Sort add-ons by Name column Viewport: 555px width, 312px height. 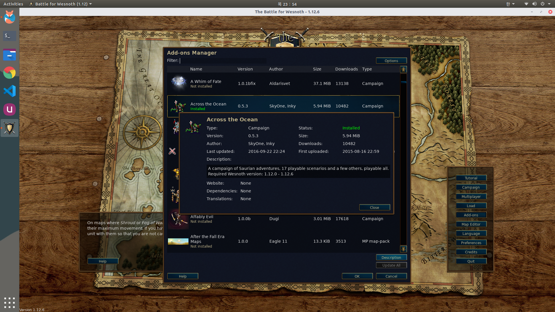(x=196, y=69)
